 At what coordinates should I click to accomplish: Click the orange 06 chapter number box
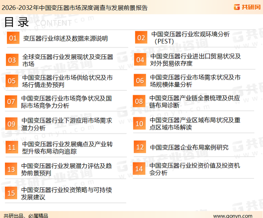[x=140, y=80]
